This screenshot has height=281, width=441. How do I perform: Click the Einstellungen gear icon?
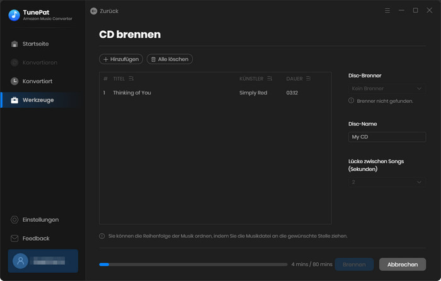pos(14,220)
